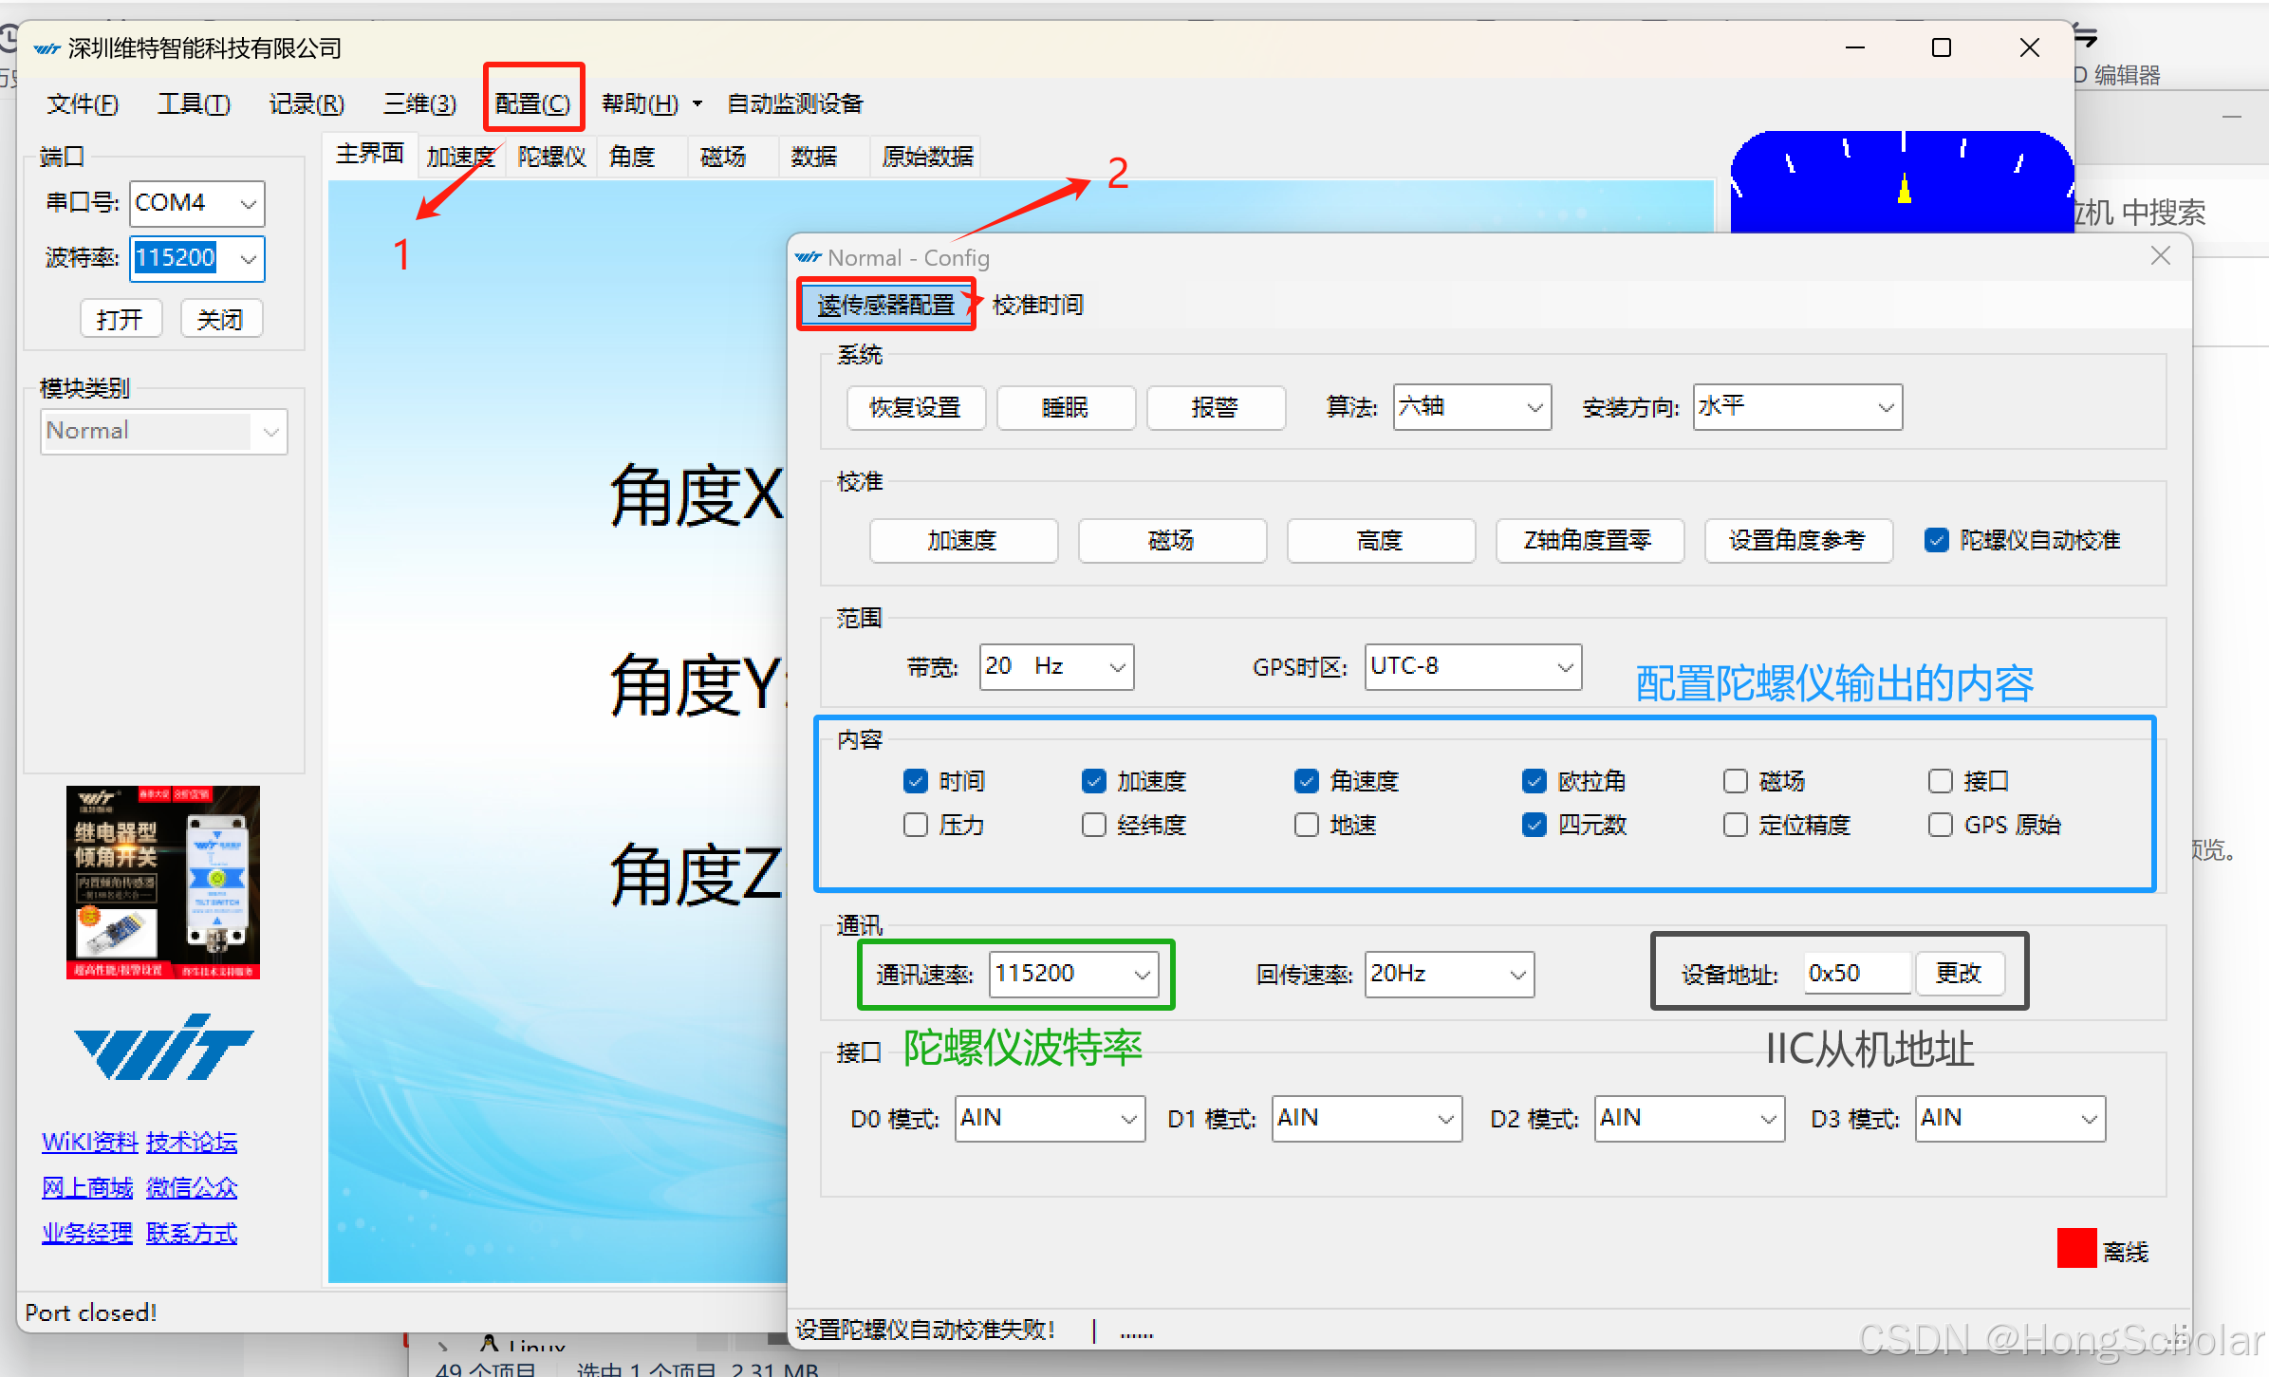This screenshot has height=1377, width=2269.
Task: Toggle the 陀螺仪自动校准 checkbox
Action: [1936, 540]
